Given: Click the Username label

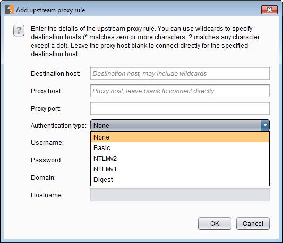Looking at the screenshot, I should coord(47,143).
